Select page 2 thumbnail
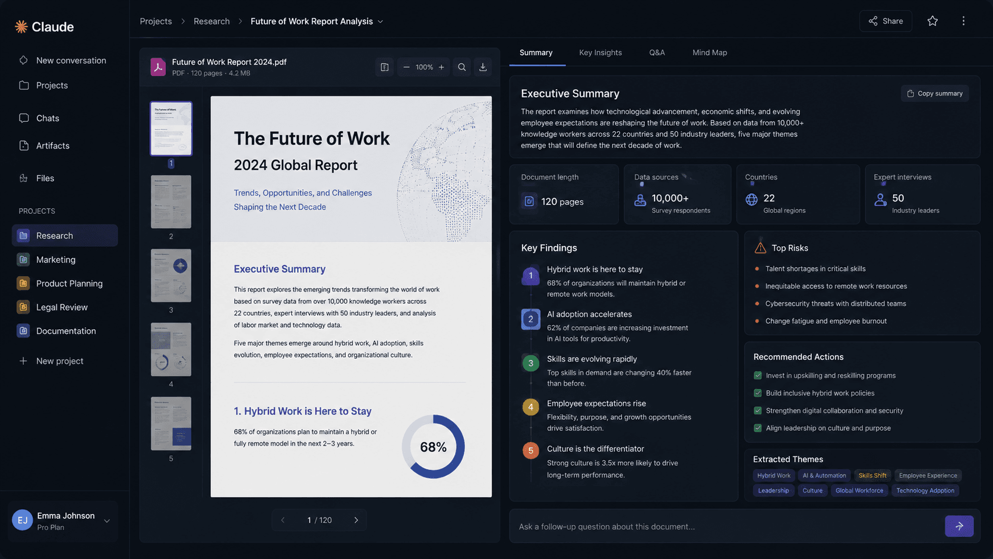 (x=171, y=202)
